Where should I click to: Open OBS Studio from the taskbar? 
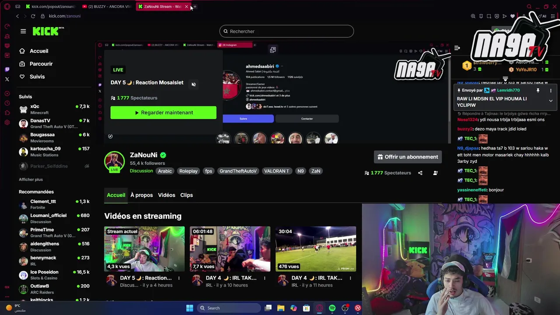click(x=345, y=308)
